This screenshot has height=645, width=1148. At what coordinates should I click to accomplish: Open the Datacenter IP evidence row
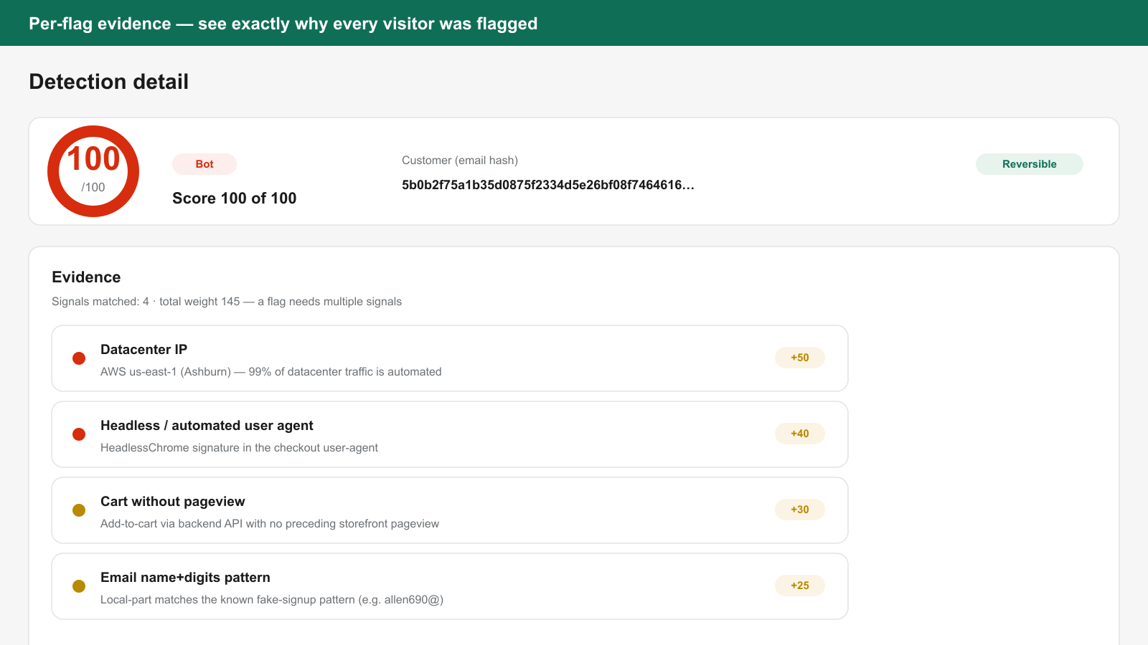click(x=450, y=358)
